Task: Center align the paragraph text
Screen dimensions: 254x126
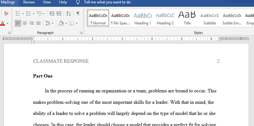Action: tap(25, 23)
